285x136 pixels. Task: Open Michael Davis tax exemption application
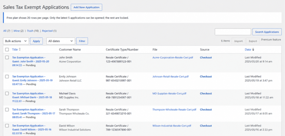tap(32, 97)
